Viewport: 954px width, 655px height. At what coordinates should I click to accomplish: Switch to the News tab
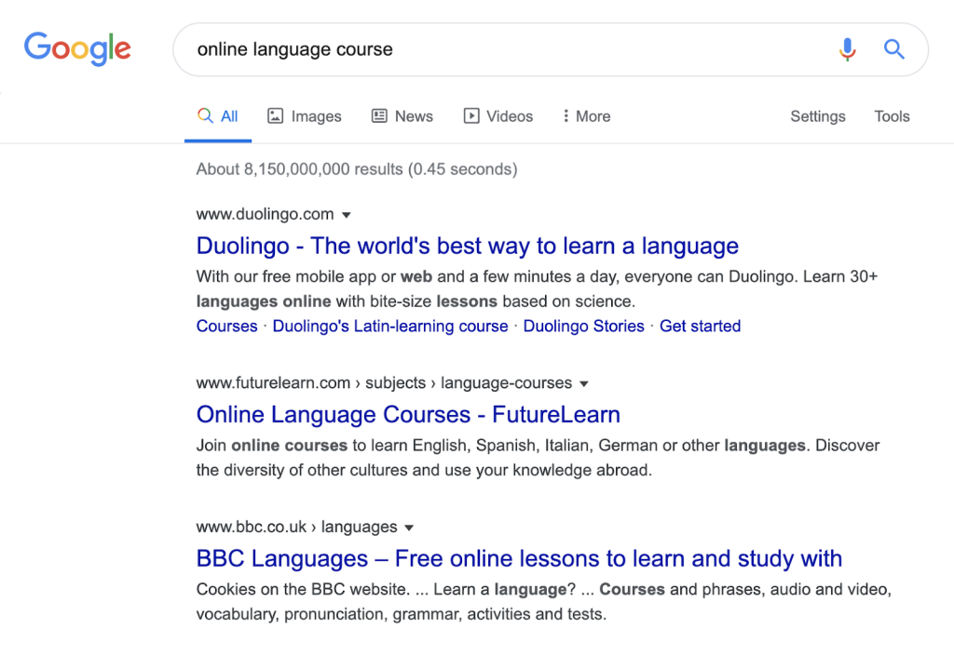(x=402, y=116)
